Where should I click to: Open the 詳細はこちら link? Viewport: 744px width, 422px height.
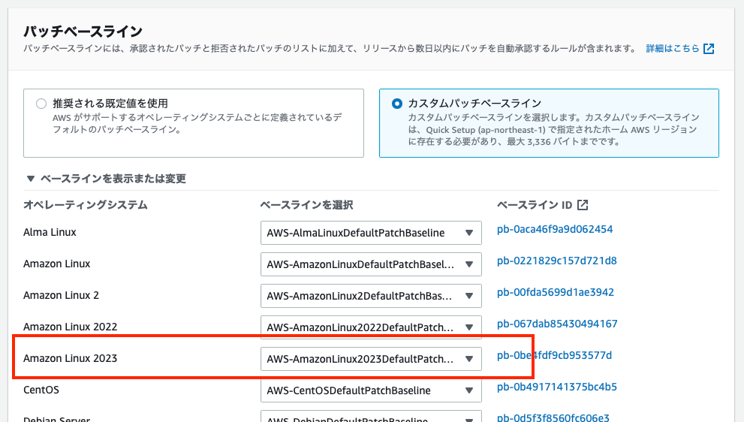[x=673, y=48]
